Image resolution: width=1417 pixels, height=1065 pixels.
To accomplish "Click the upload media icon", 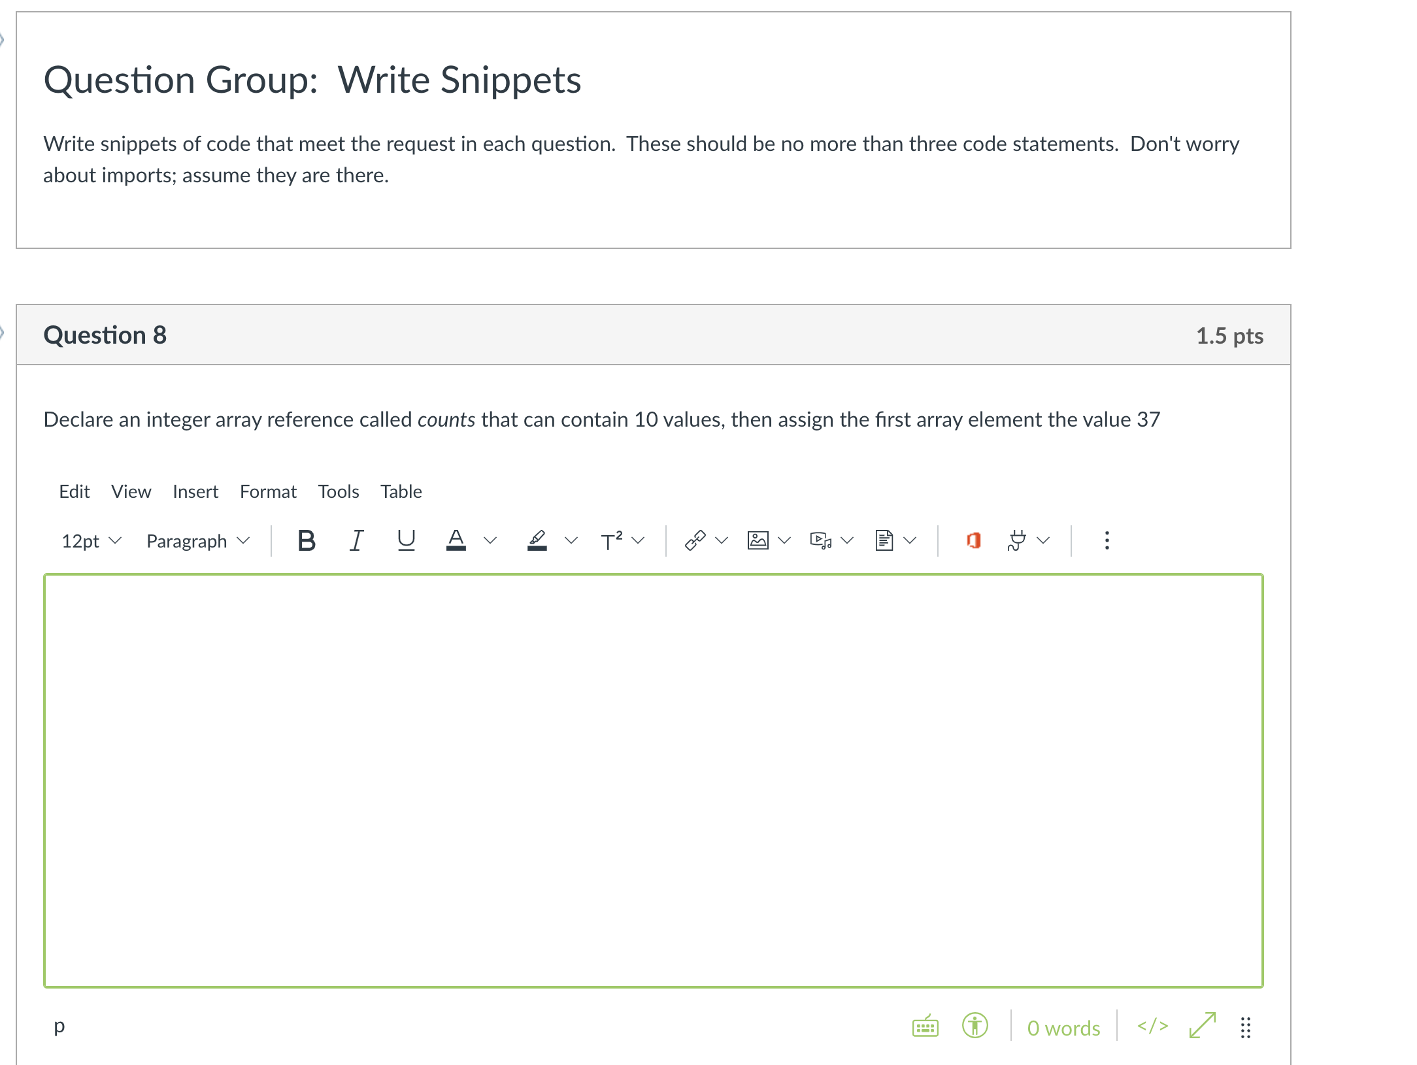I will coord(820,540).
